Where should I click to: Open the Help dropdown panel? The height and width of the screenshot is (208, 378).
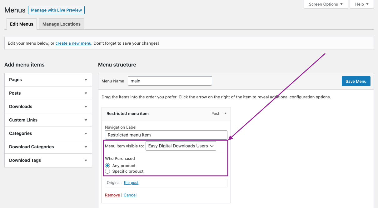point(362,4)
